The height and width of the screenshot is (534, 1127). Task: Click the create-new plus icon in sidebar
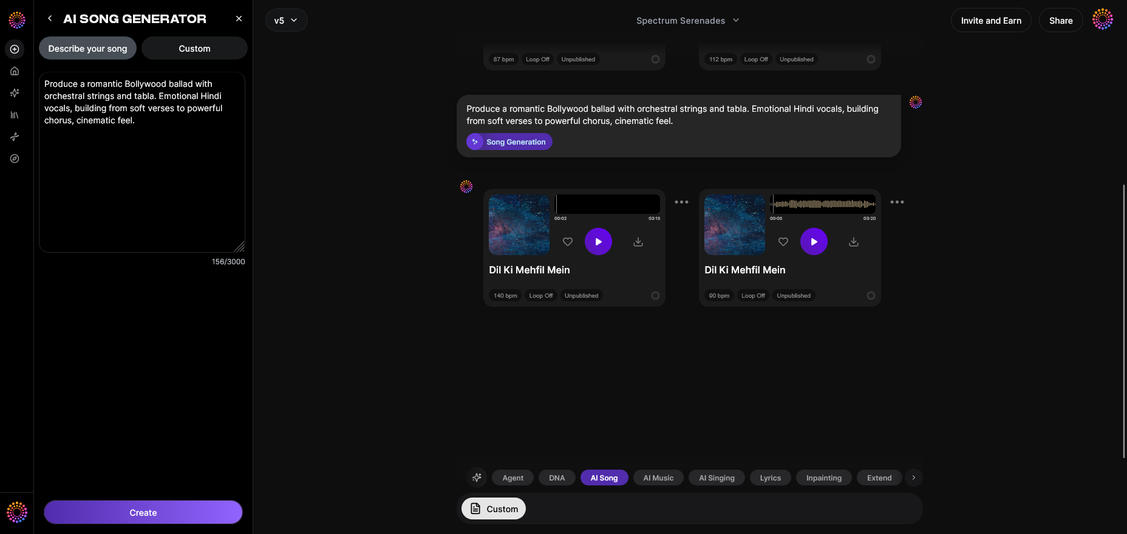click(x=15, y=49)
